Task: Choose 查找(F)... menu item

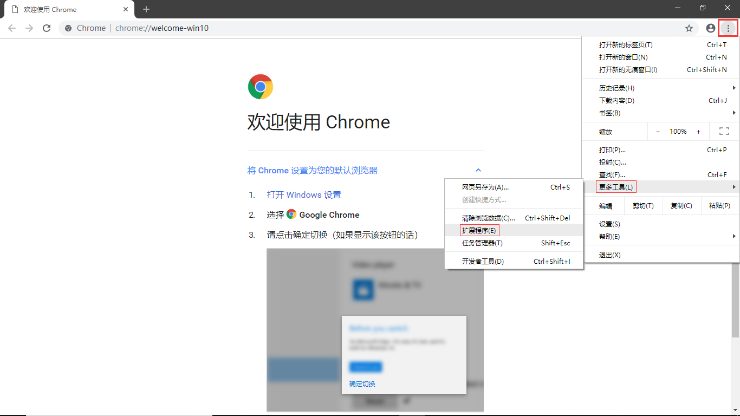Action: point(660,174)
